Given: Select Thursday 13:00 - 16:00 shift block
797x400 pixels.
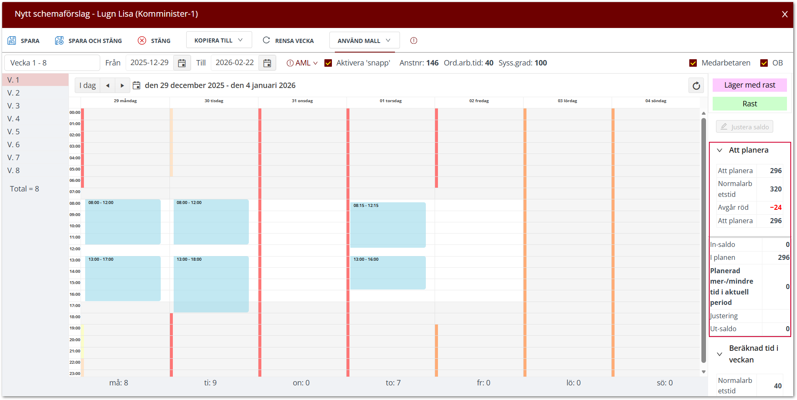Looking at the screenshot, I should click(388, 273).
